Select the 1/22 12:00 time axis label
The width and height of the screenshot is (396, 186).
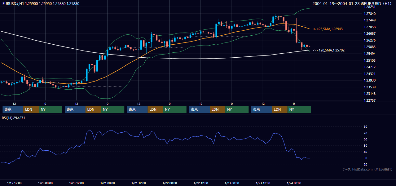(x=201, y=183)
